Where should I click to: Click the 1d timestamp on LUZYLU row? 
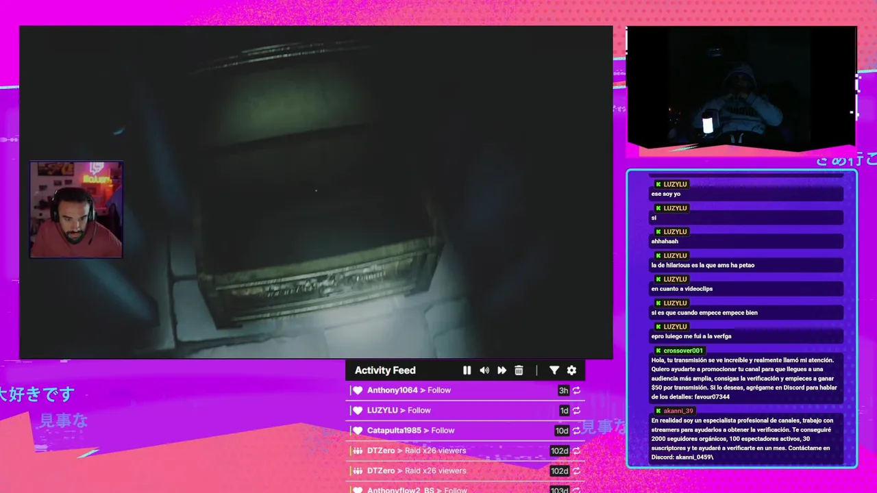(x=564, y=411)
